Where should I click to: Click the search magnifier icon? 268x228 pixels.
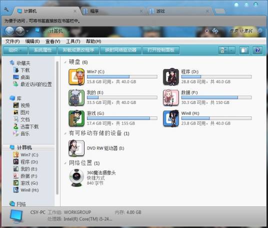[260, 31]
